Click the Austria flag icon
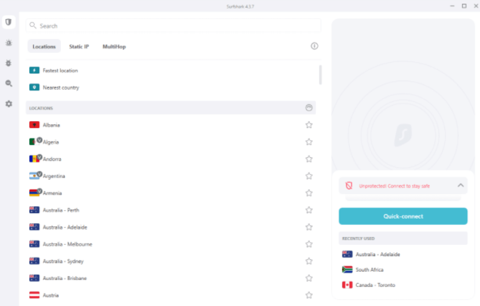Image resolution: width=480 pixels, height=306 pixels. pyautogui.click(x=34, y=295)
